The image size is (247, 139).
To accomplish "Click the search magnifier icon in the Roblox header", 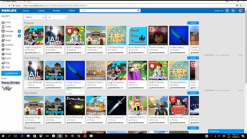I will coord(138,10).
